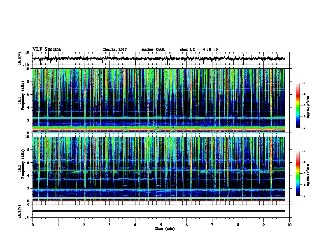Click inside the ch.2 spectrogram panel
This screenshot has height=252, width=326.
(x=158, y=169)
